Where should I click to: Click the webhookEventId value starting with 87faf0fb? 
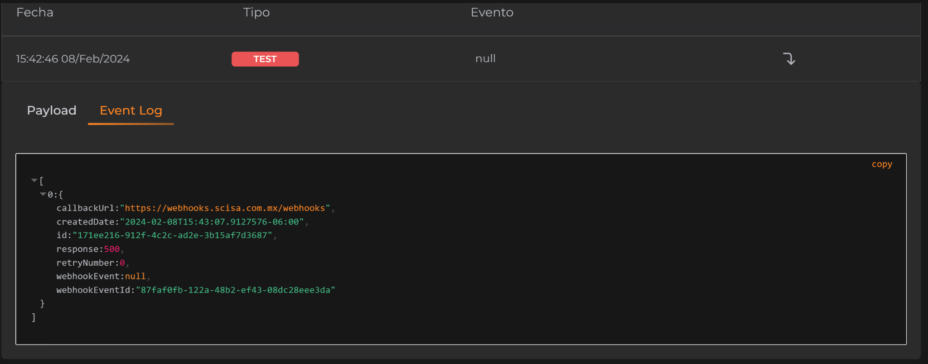coord(235,290)
